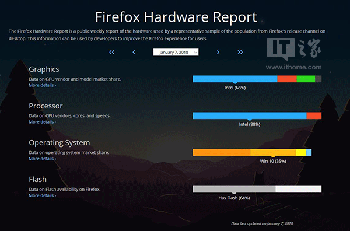Click the Data on CPU vendors description text
Viewport: 350px width, 231px height.
click(x=69, y=116)
